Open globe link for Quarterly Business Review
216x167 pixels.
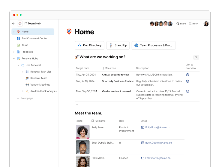(187, 81)
